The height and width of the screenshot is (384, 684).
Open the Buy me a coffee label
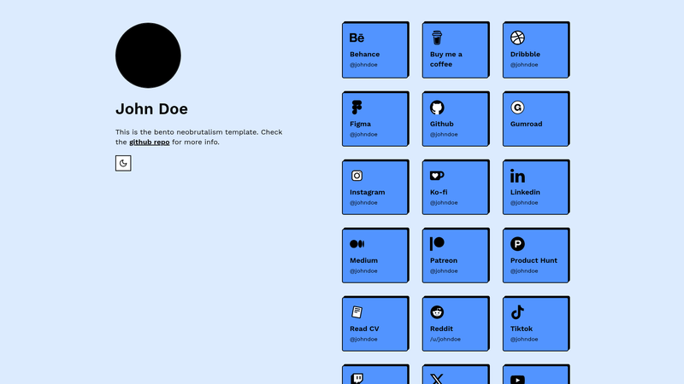click(445, 59)
